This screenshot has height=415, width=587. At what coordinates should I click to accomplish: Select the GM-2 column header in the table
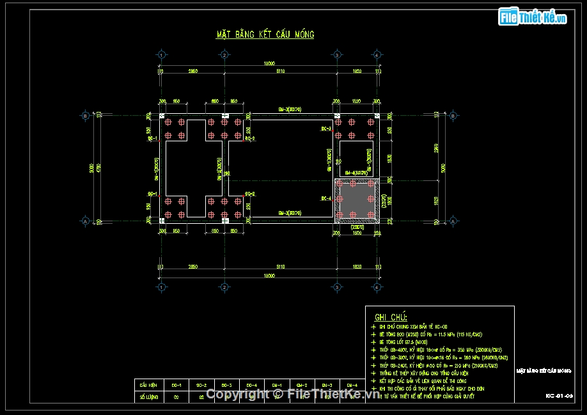point(302,385)
